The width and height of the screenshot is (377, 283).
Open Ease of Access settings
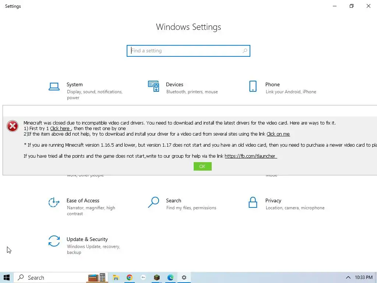click(x=83, y=207)
